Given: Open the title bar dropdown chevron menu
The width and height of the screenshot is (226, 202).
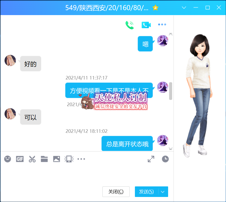Looking at the screenshot, I should (184, 8).
